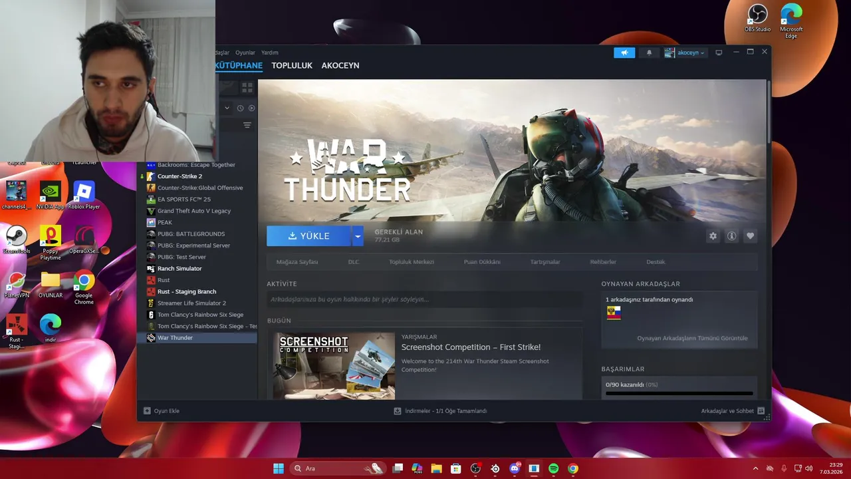
Task: Select Rust - Staging Branch
Action: coord(197,291)
